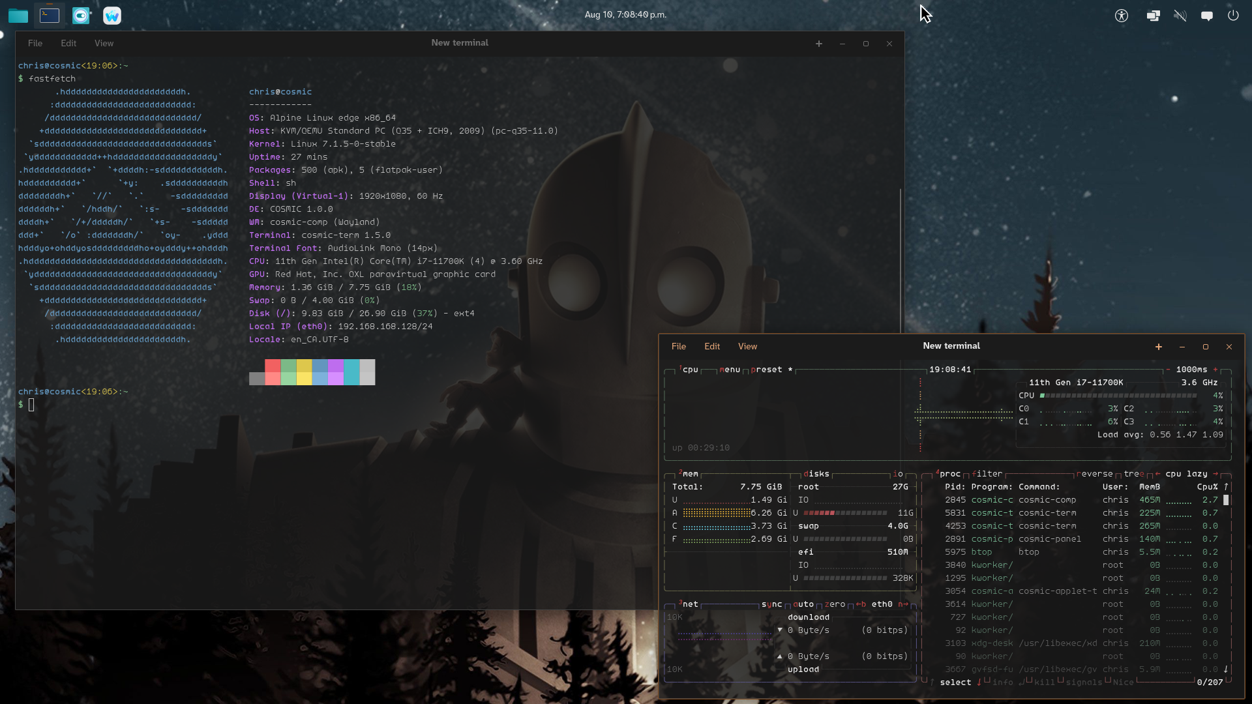Open the accessibility applet in the panel
The height and width of the screenshot is (704, 1252).
click(x=1122, y=15)
